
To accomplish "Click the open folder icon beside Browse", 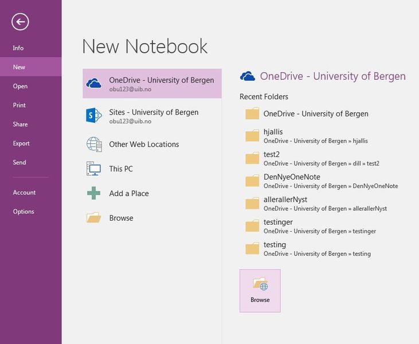I will click(x=94, y=217).
